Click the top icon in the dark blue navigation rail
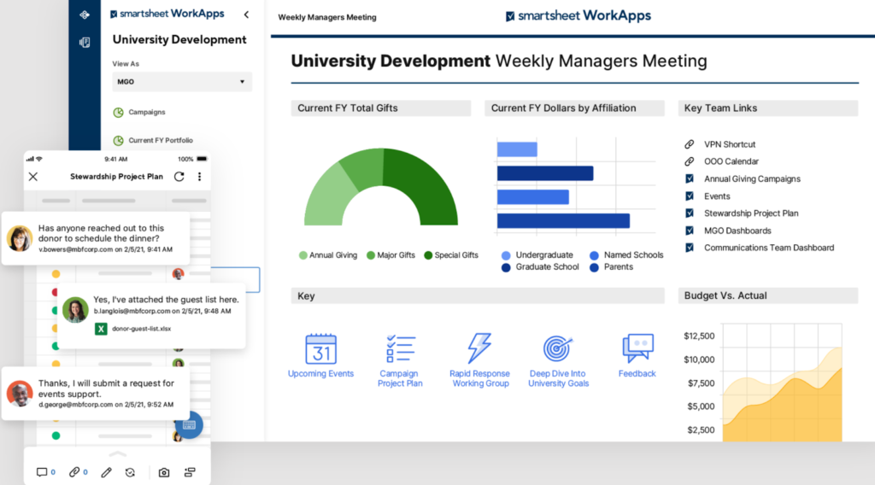 (x=85, y=15)
